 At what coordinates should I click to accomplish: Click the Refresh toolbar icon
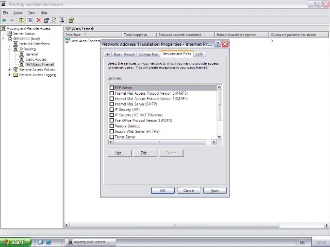(x=54, y=21)
